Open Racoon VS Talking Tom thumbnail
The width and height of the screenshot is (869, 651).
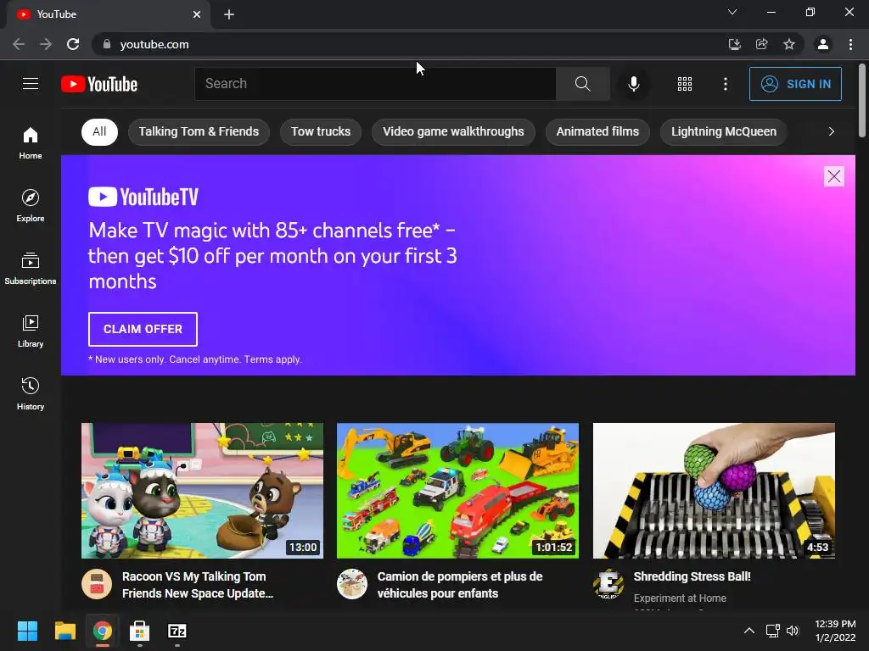[x=202, y=491]
